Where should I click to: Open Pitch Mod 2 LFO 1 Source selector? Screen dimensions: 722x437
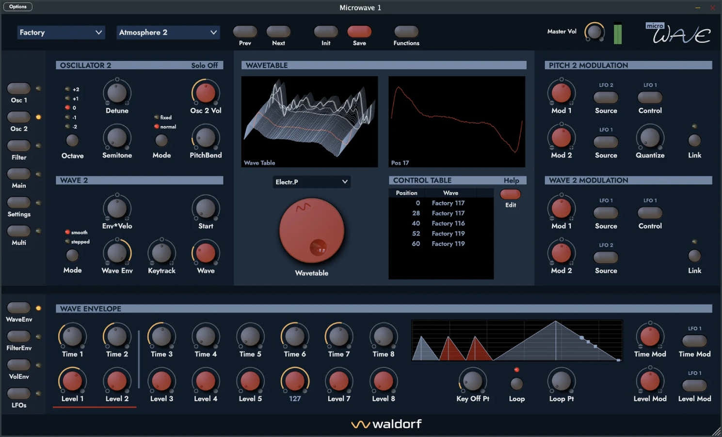pyautogui.click(x=606, y=142)
